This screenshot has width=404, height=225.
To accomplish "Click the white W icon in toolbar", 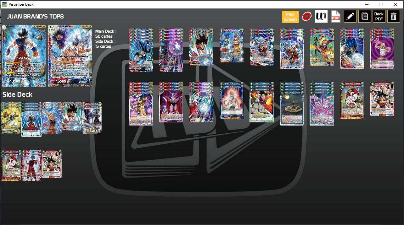I will [321, 16].
